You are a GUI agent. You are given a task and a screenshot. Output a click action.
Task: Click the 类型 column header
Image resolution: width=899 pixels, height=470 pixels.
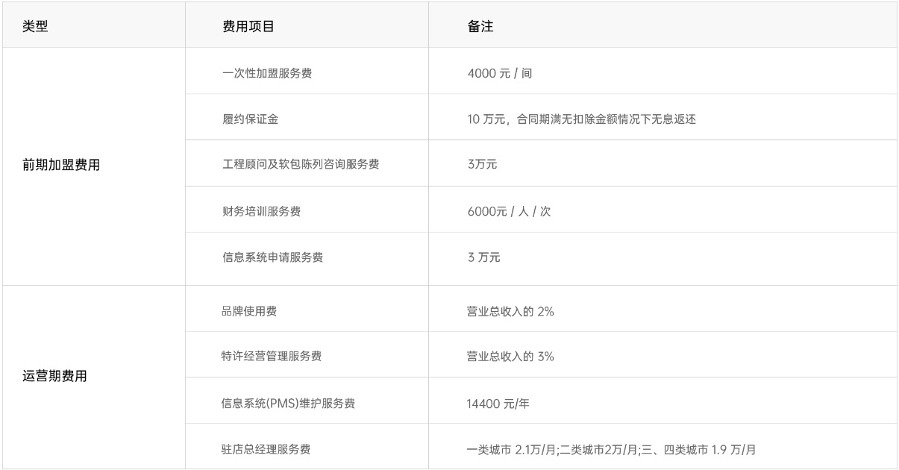36,26
